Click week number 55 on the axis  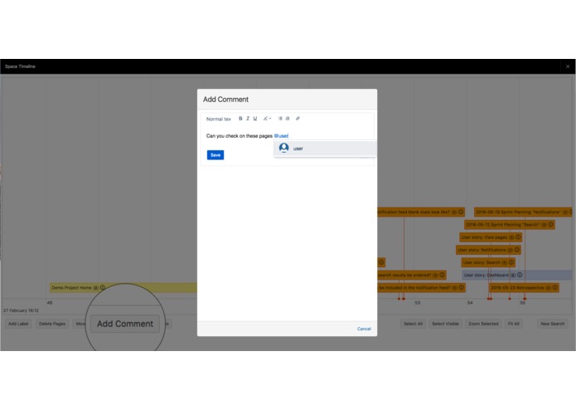[x=522, y=303]
